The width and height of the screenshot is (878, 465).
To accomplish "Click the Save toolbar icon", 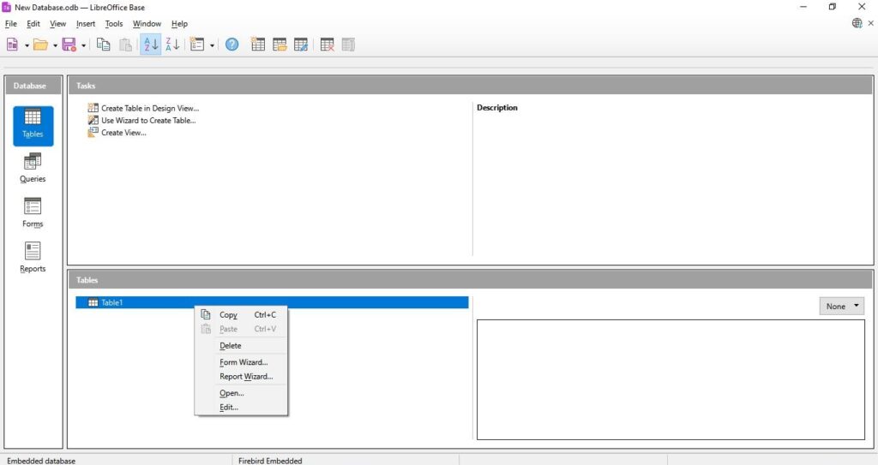I will click(69, 45).
